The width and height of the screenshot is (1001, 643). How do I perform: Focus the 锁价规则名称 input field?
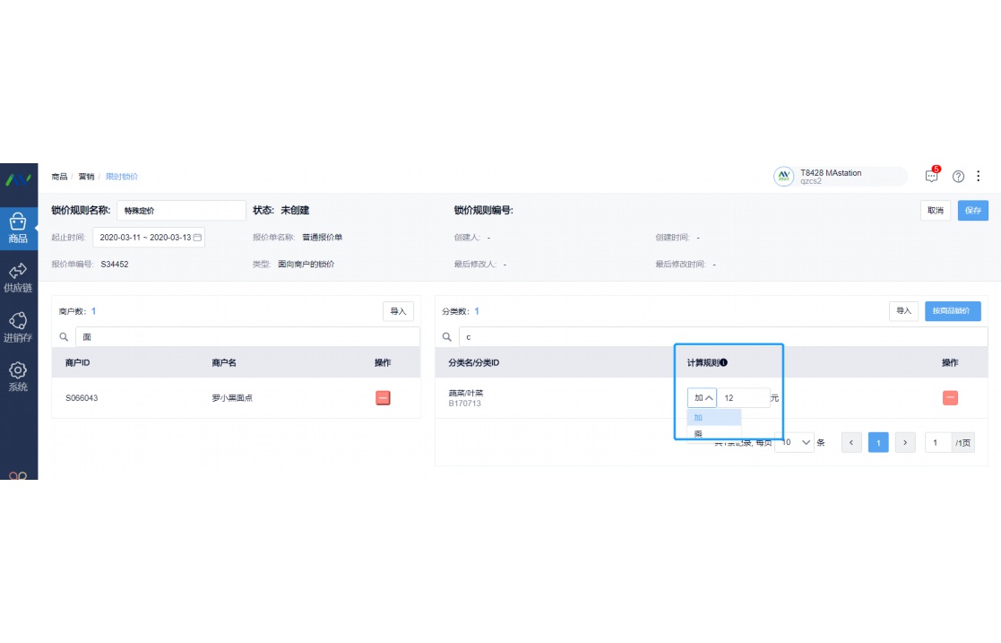click(x=181, y=210)
